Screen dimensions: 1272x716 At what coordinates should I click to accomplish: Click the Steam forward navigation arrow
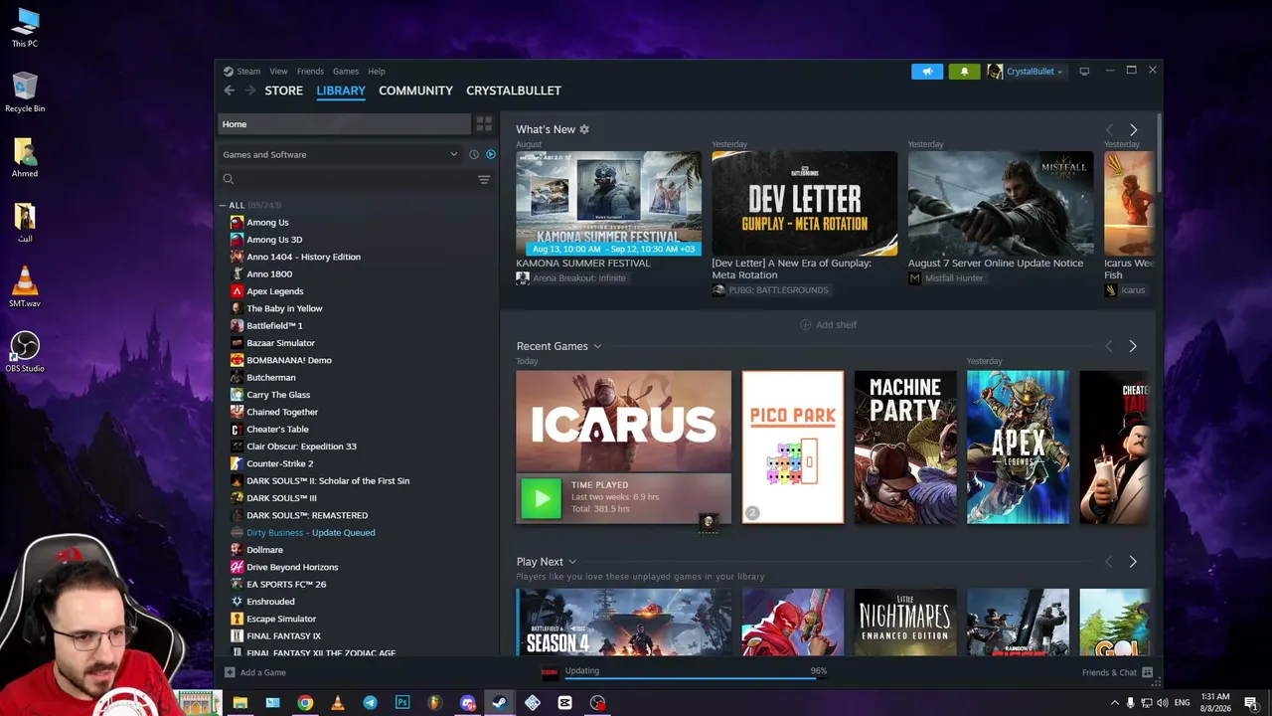pos(250,90)
